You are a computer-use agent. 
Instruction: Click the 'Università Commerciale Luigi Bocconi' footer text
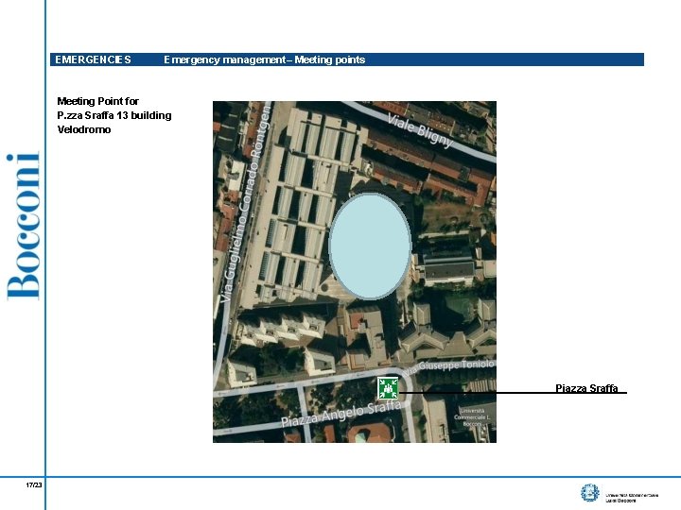point(632,498)
